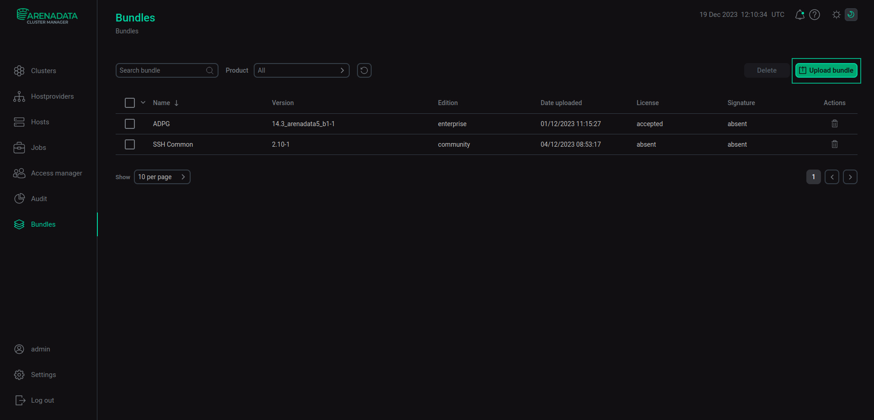
Task: Open admin profile entry
Action: (32, 349)
